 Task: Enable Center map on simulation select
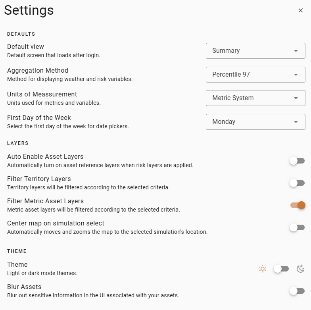(x=297, y=227)
